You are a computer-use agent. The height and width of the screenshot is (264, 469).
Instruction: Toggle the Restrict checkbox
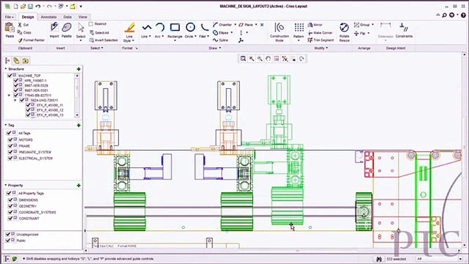91,24
